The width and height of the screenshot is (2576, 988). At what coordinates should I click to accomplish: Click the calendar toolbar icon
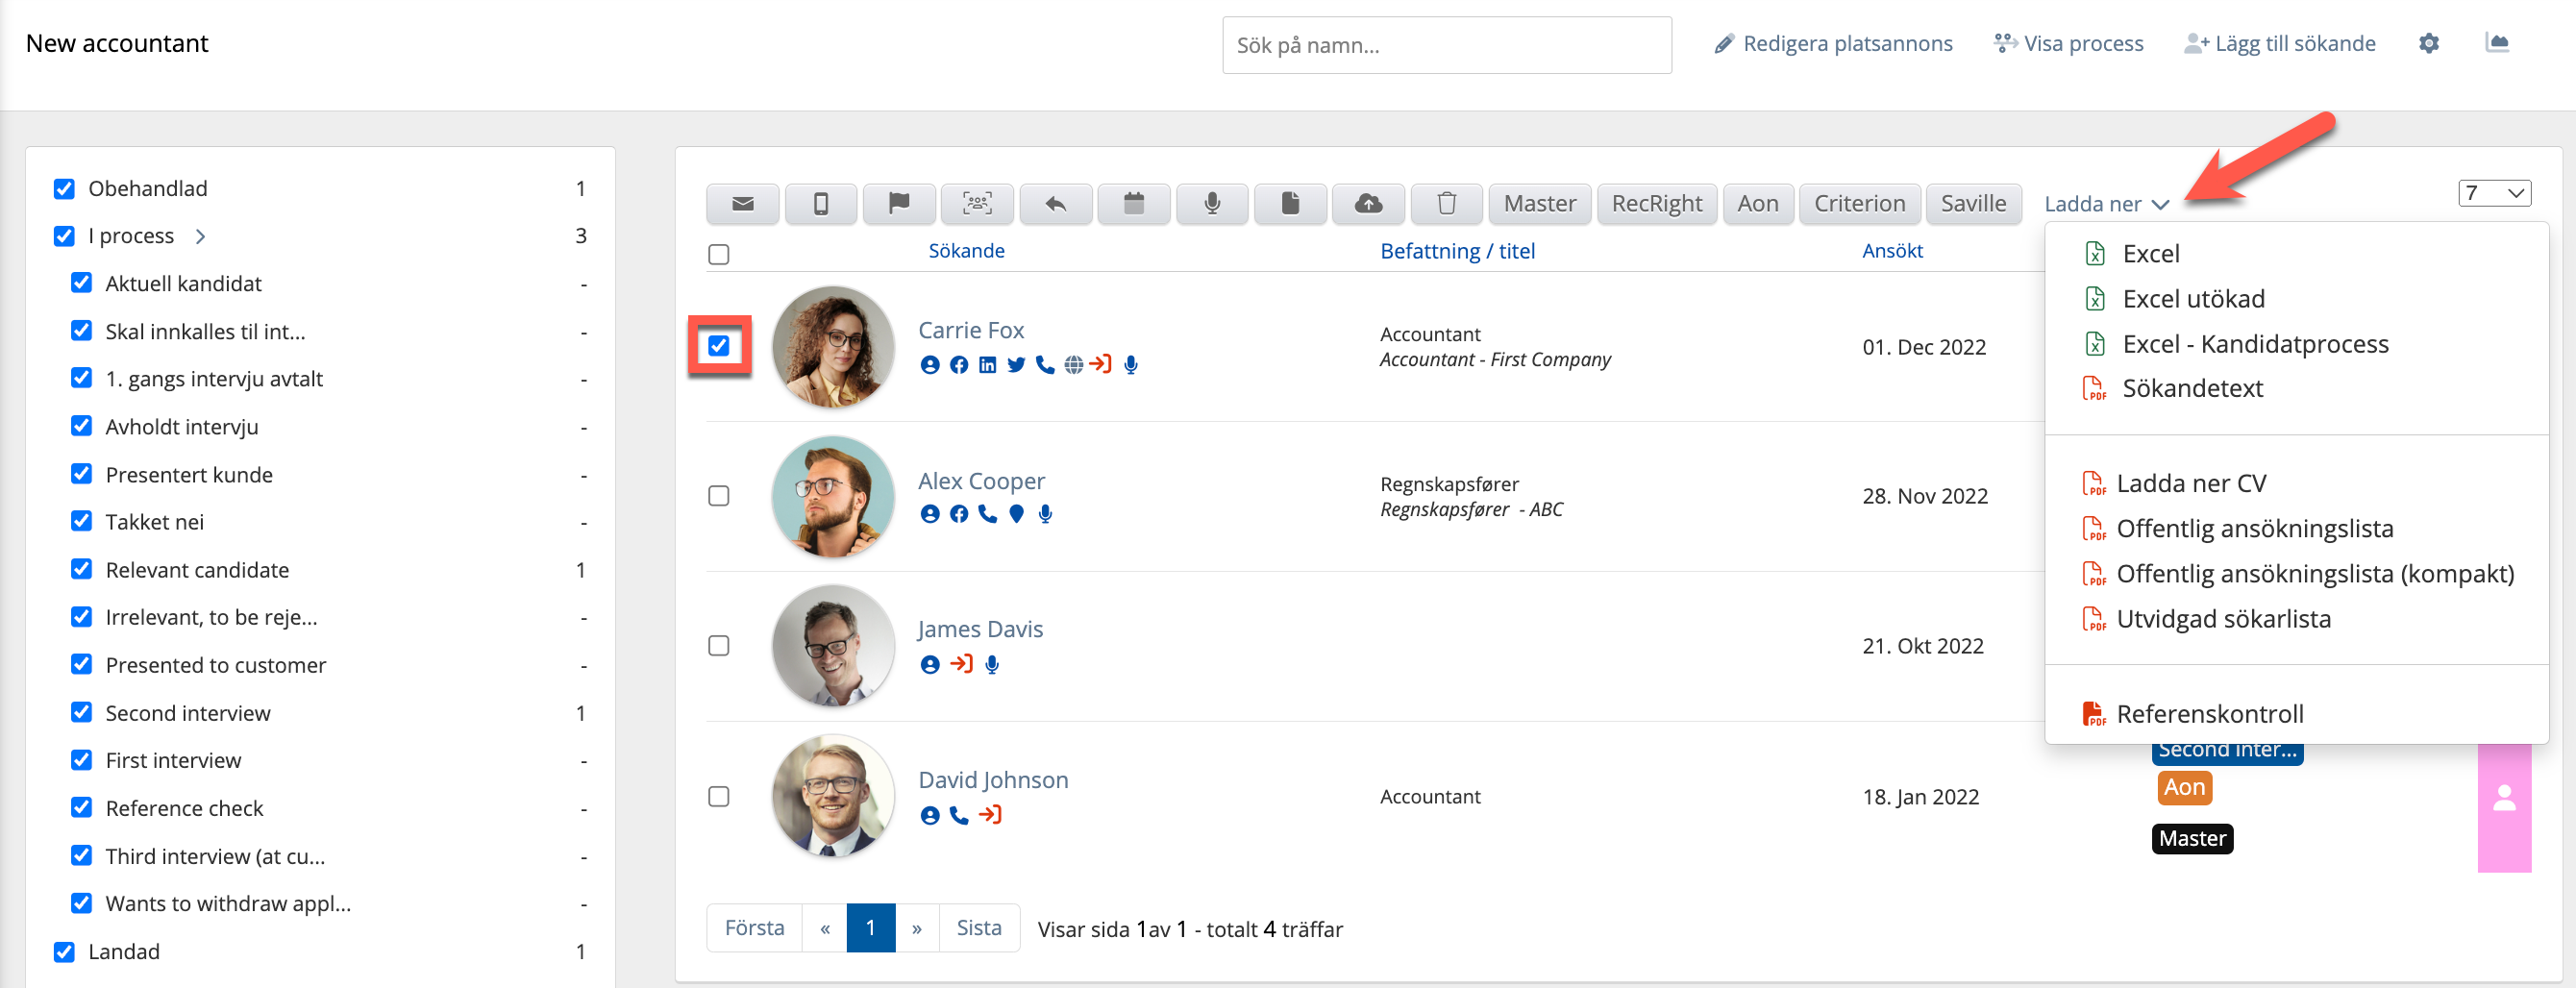(x=1133, y=204)
